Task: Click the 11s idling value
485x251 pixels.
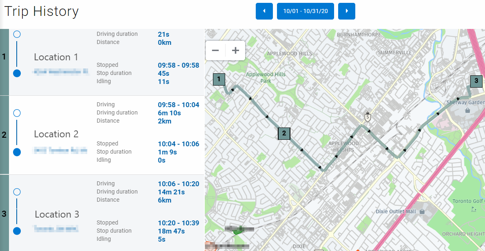Action: [x=164, y=81]
